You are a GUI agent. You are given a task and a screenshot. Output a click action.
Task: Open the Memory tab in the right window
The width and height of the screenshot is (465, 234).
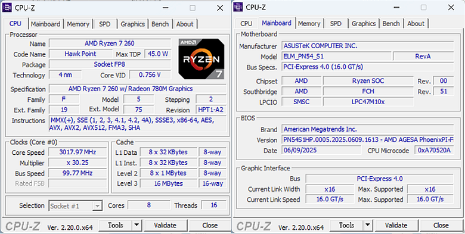coord(309,23)
